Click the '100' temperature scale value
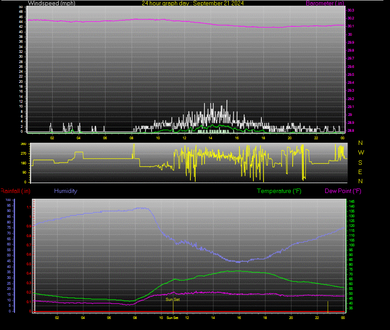Image resolution: width=390 pixels, height=330 pixels. [x=352, y=245]
